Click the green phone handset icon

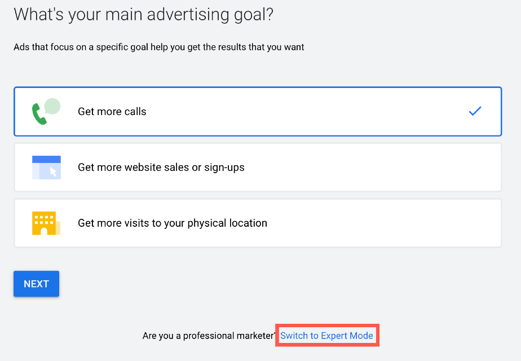(39, 114)
